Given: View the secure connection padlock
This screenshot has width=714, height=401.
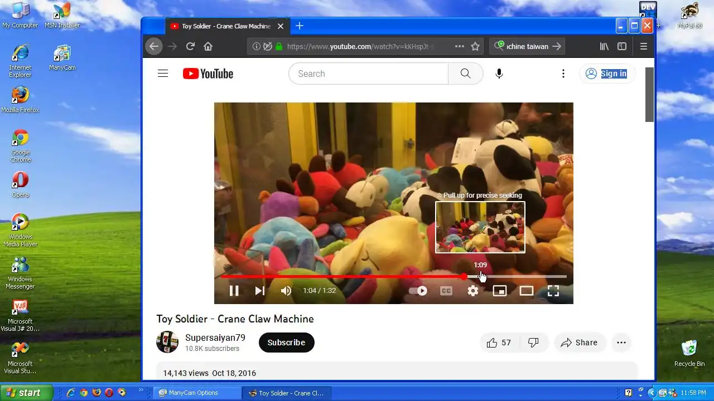Looking at the screenshot, I should pos(279,46).
